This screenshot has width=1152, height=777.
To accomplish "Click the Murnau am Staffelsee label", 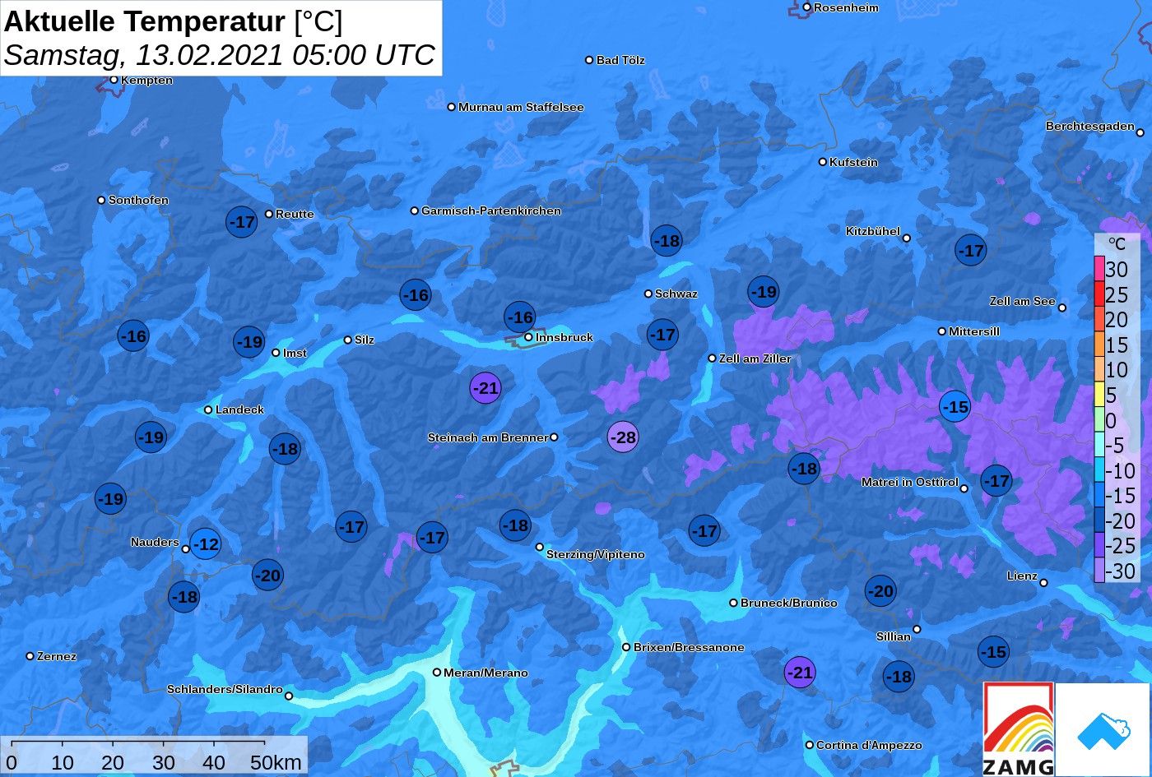I will click(x=521, y=107).
